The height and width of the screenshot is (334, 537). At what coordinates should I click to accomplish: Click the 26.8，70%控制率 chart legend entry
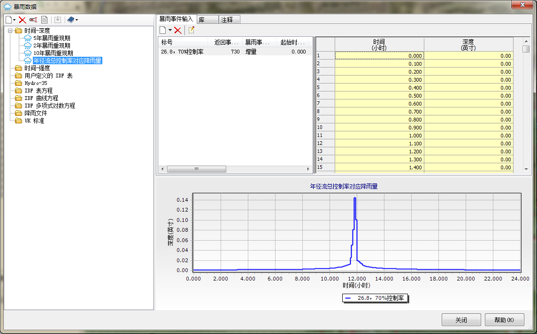coord(375,298)
